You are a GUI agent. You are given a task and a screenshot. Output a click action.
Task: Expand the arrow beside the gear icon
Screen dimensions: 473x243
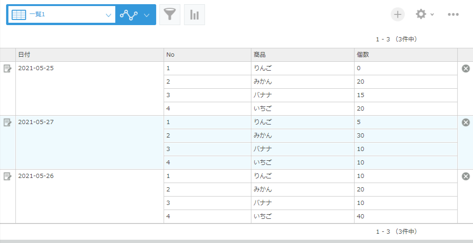432,15
